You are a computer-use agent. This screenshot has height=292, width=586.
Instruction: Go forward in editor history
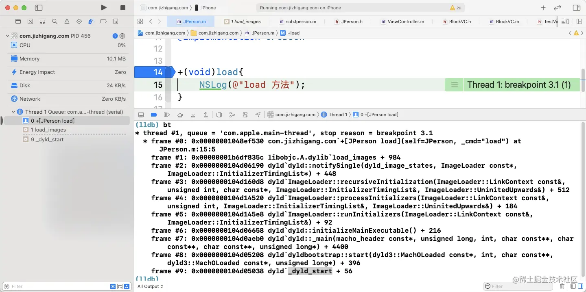160,21
